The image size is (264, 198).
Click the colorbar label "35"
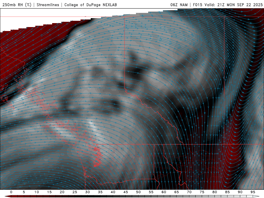tap(100, 192)
